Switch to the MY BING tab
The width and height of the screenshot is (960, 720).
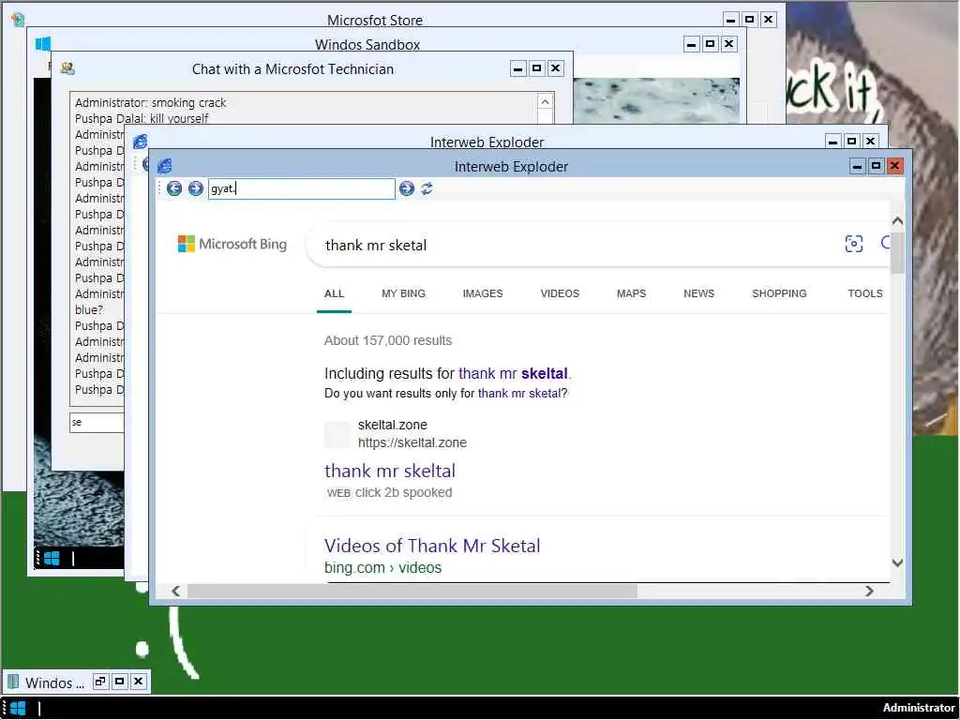(x=403, y=293)
